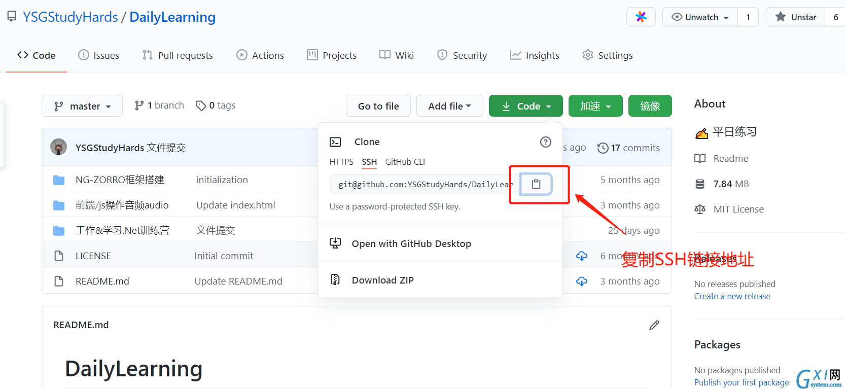This screenshot has height=389, width=845.
Task: Click Create a new release
Action: [732, 296]
